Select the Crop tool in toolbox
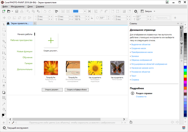Image resolution: width=188 pixels, height=132 pixels. [x=4, y=41]
